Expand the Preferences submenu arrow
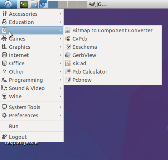 click(x=60, y=116)
